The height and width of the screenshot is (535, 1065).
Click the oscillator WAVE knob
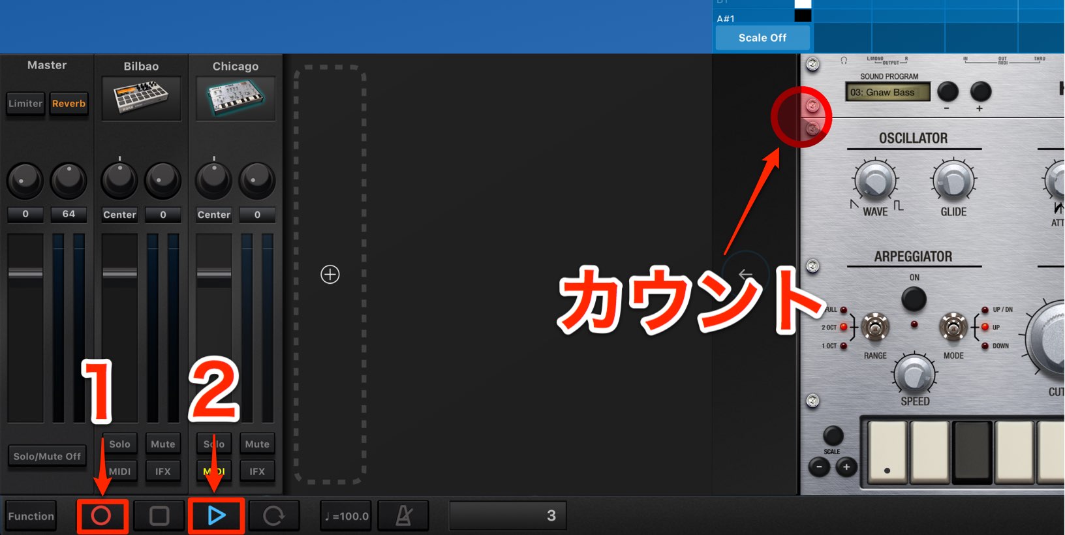click(874, 181)
